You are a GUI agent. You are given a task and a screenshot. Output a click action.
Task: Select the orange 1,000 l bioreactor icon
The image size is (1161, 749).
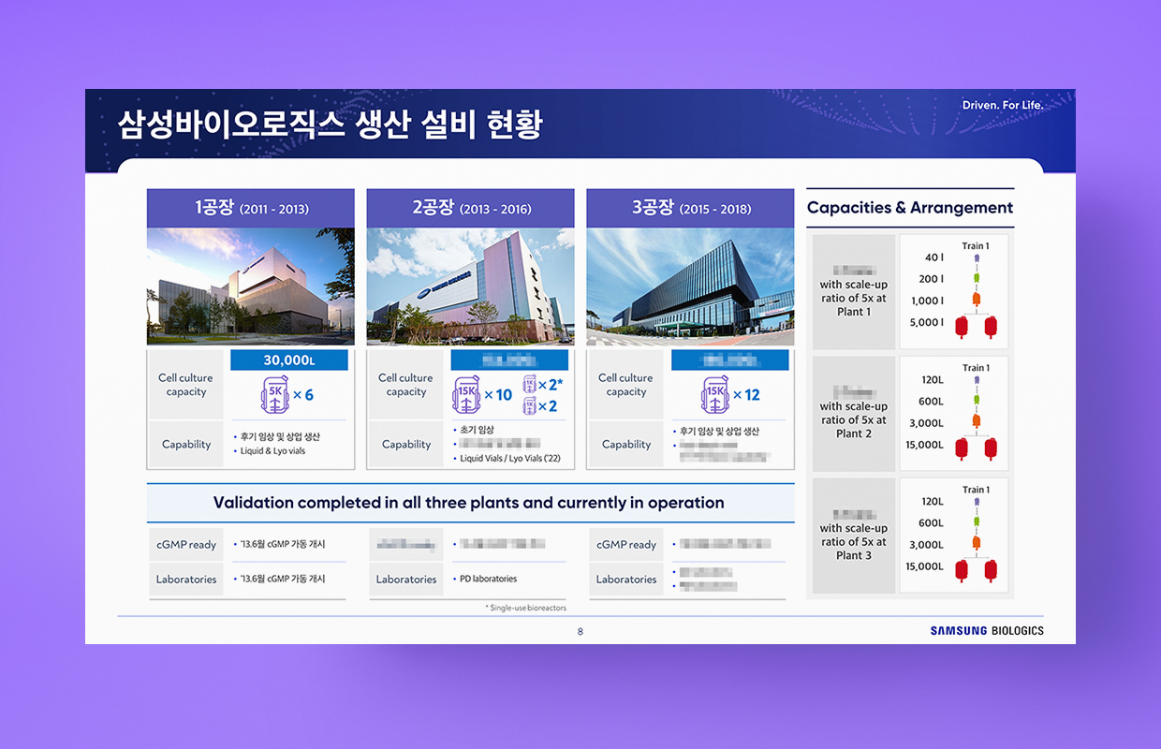click(977, 300)
